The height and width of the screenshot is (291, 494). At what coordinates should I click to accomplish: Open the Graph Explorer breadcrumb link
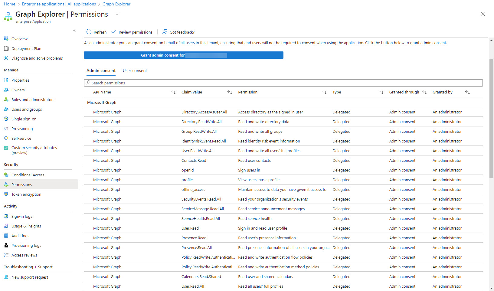coord(116,4)
